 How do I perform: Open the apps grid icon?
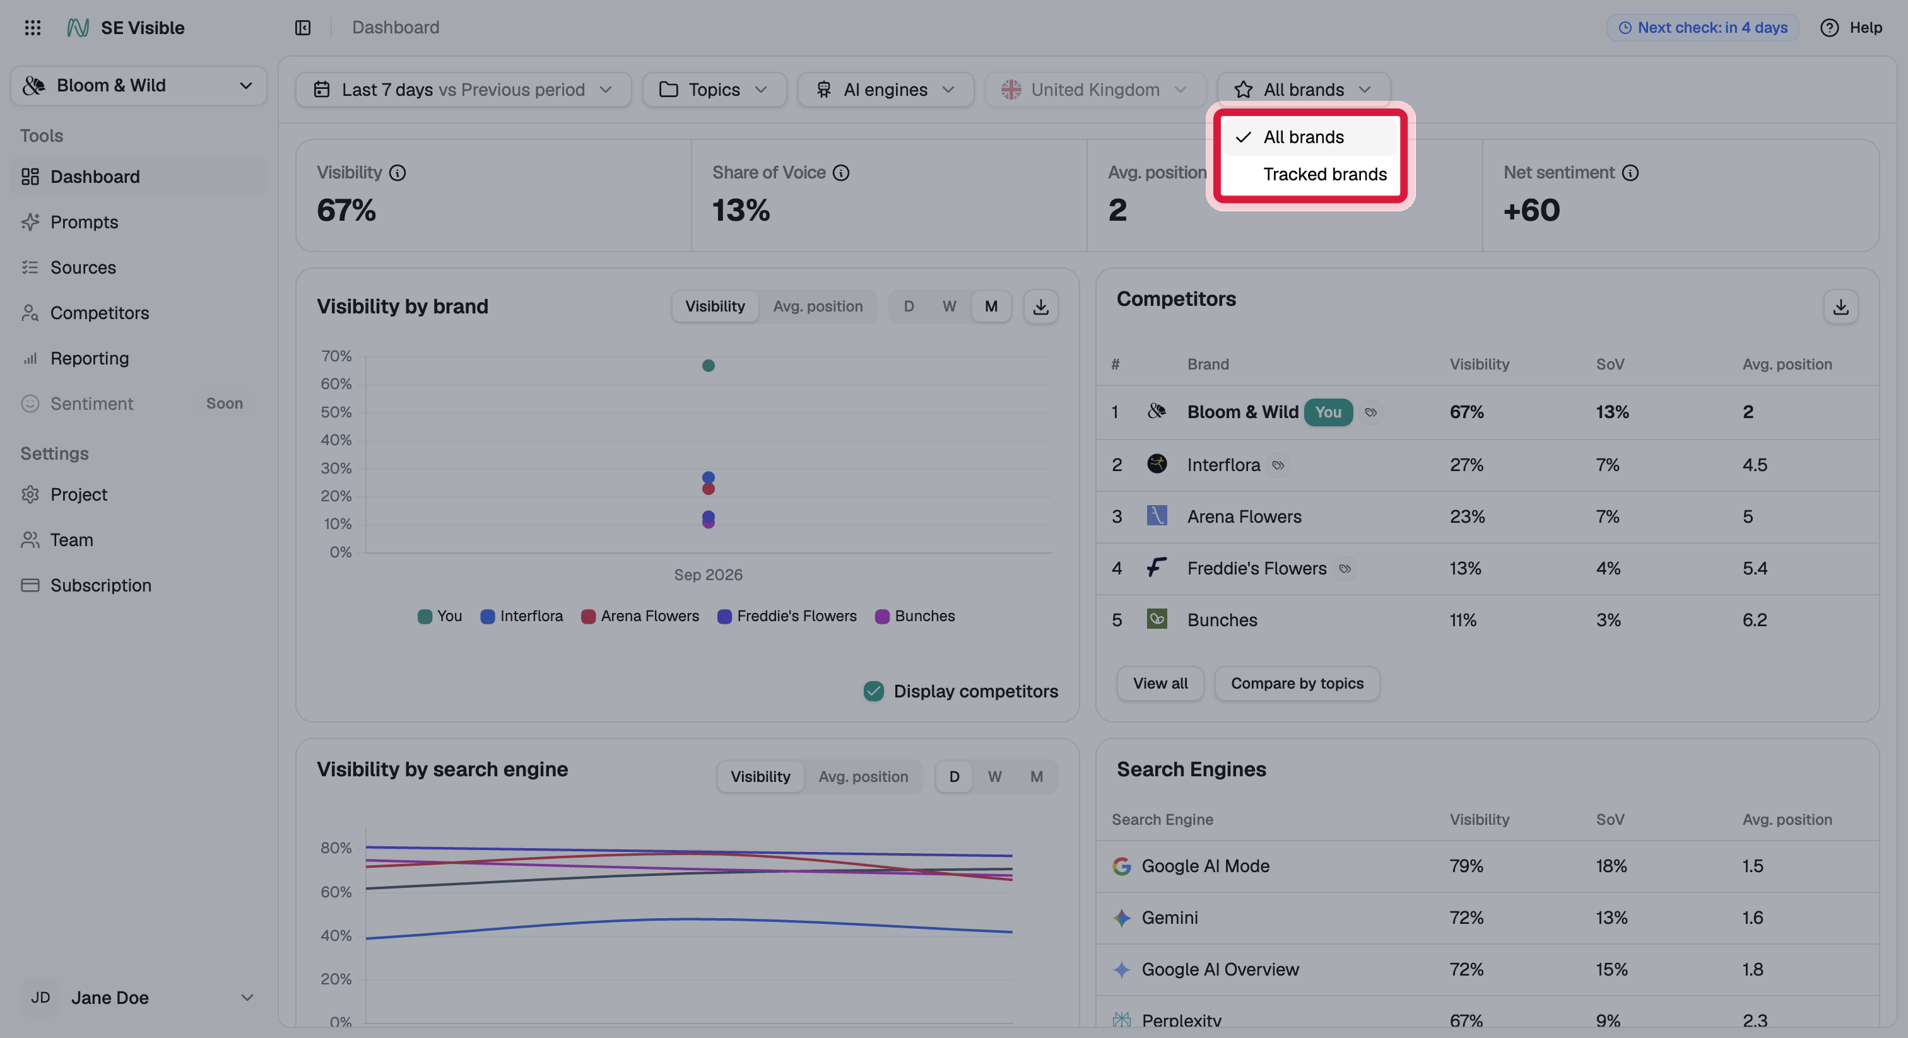(x=33, y=27)
